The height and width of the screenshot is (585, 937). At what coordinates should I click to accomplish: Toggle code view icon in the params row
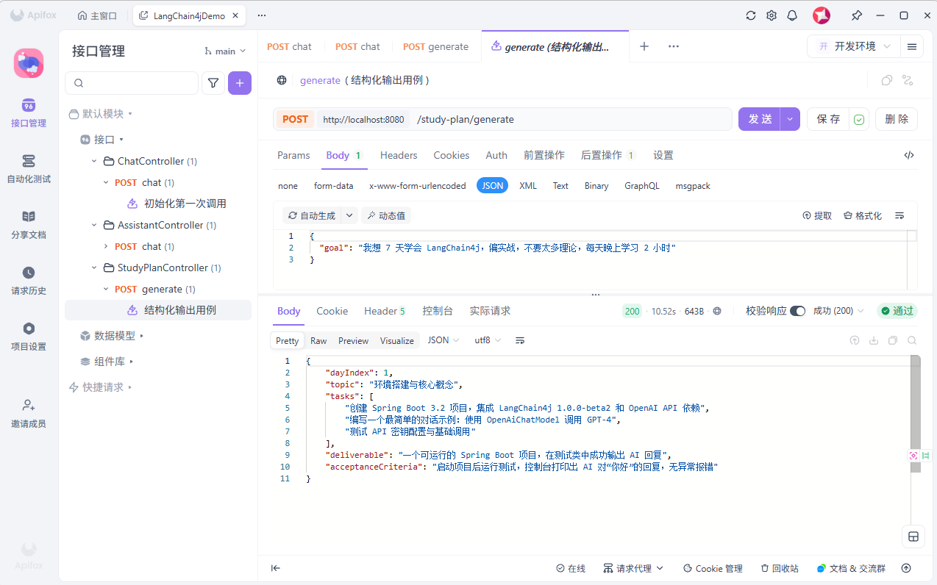point(909,155)
